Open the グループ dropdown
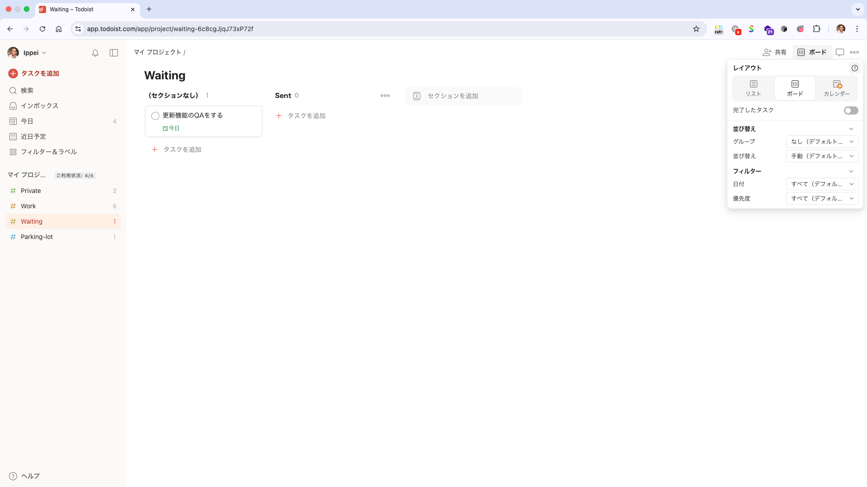Image resolution: width=867 pixels, height=487 pixels. coord(822,142)
